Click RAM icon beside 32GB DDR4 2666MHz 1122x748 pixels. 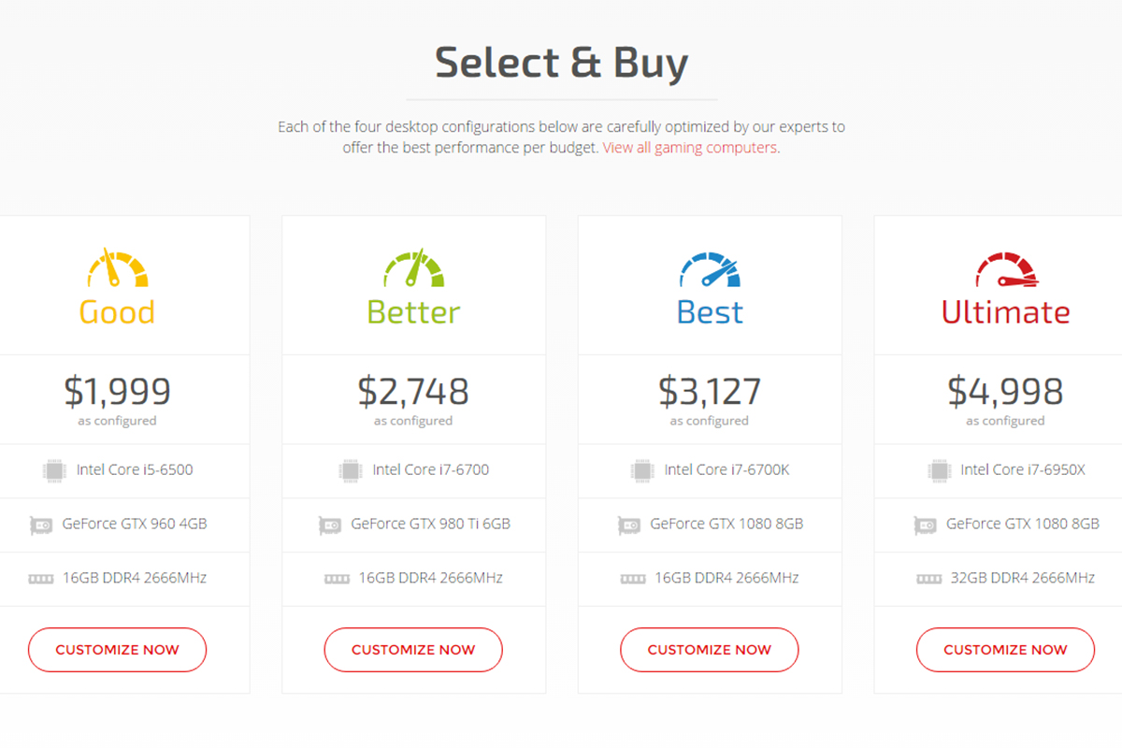(929, 579)
